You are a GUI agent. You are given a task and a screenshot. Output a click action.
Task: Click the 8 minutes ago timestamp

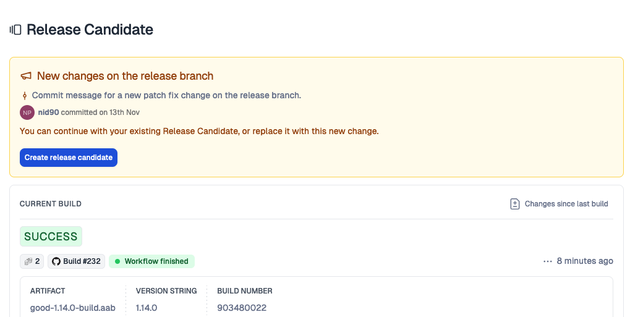pyautogui.click(x=585, y=261)
